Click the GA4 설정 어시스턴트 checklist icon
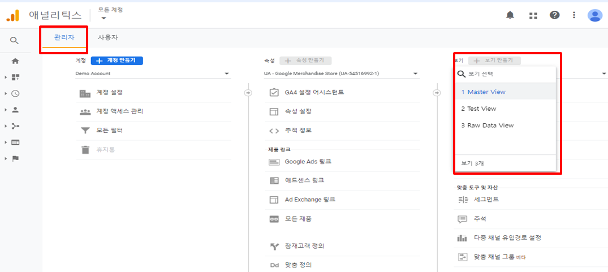Viewport: 608px width, 272px height. (x=274, y=93)
